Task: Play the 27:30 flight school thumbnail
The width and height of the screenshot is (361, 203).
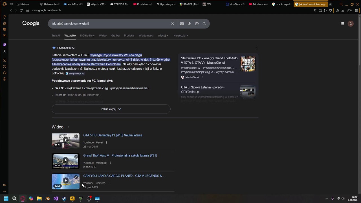Action: pyautogui.click(x=65, y=161)
